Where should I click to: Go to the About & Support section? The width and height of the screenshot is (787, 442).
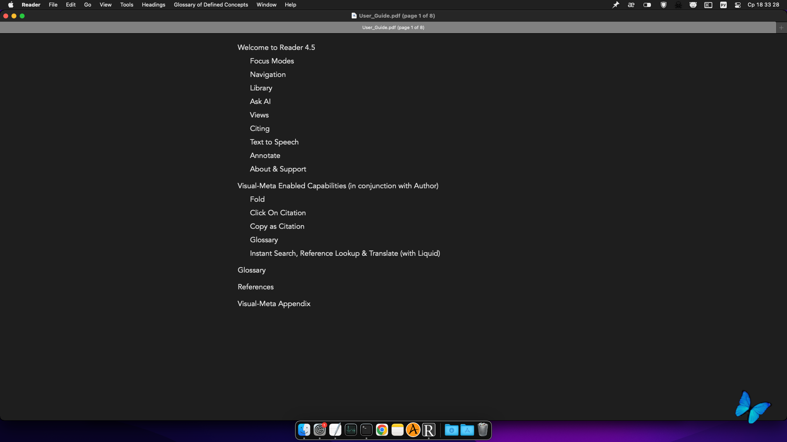(278, 169)
